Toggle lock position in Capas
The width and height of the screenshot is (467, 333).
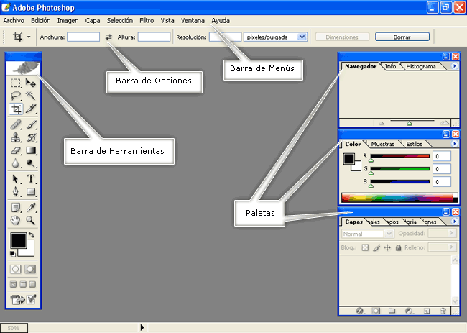387,247
